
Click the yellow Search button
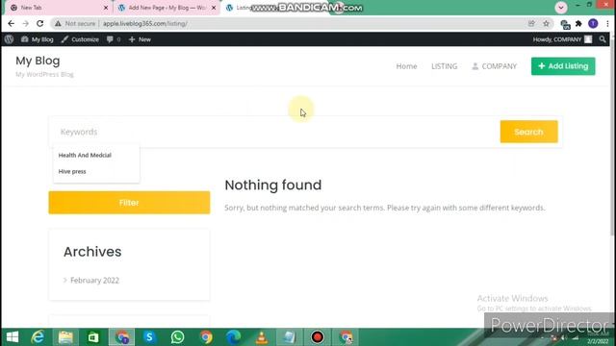point(528,132)
